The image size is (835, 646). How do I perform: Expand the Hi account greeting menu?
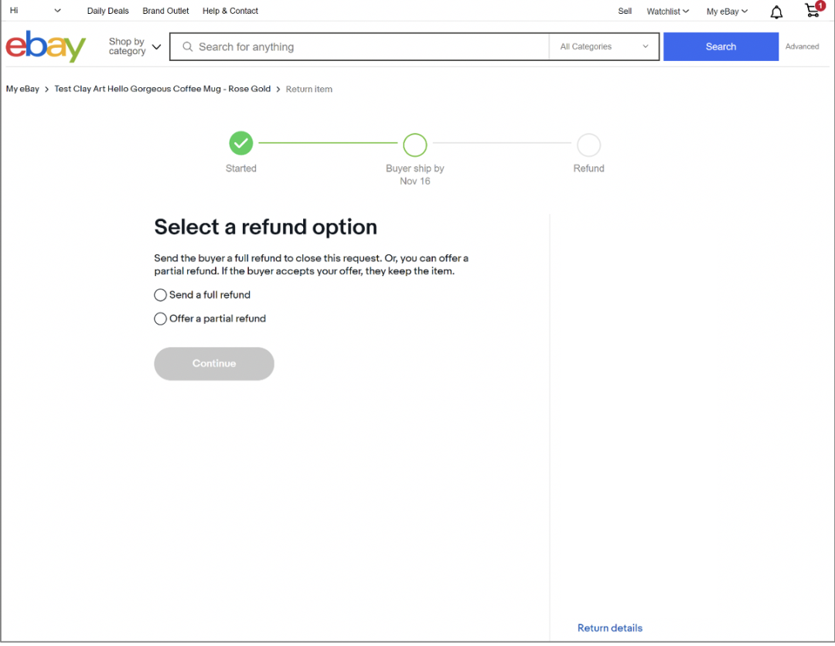click(35, 11)
